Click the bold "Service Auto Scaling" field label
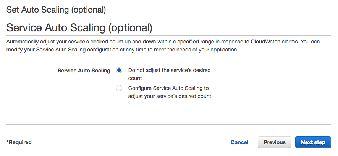The height and width of the screenshot is (156, 338). (84, 71)
